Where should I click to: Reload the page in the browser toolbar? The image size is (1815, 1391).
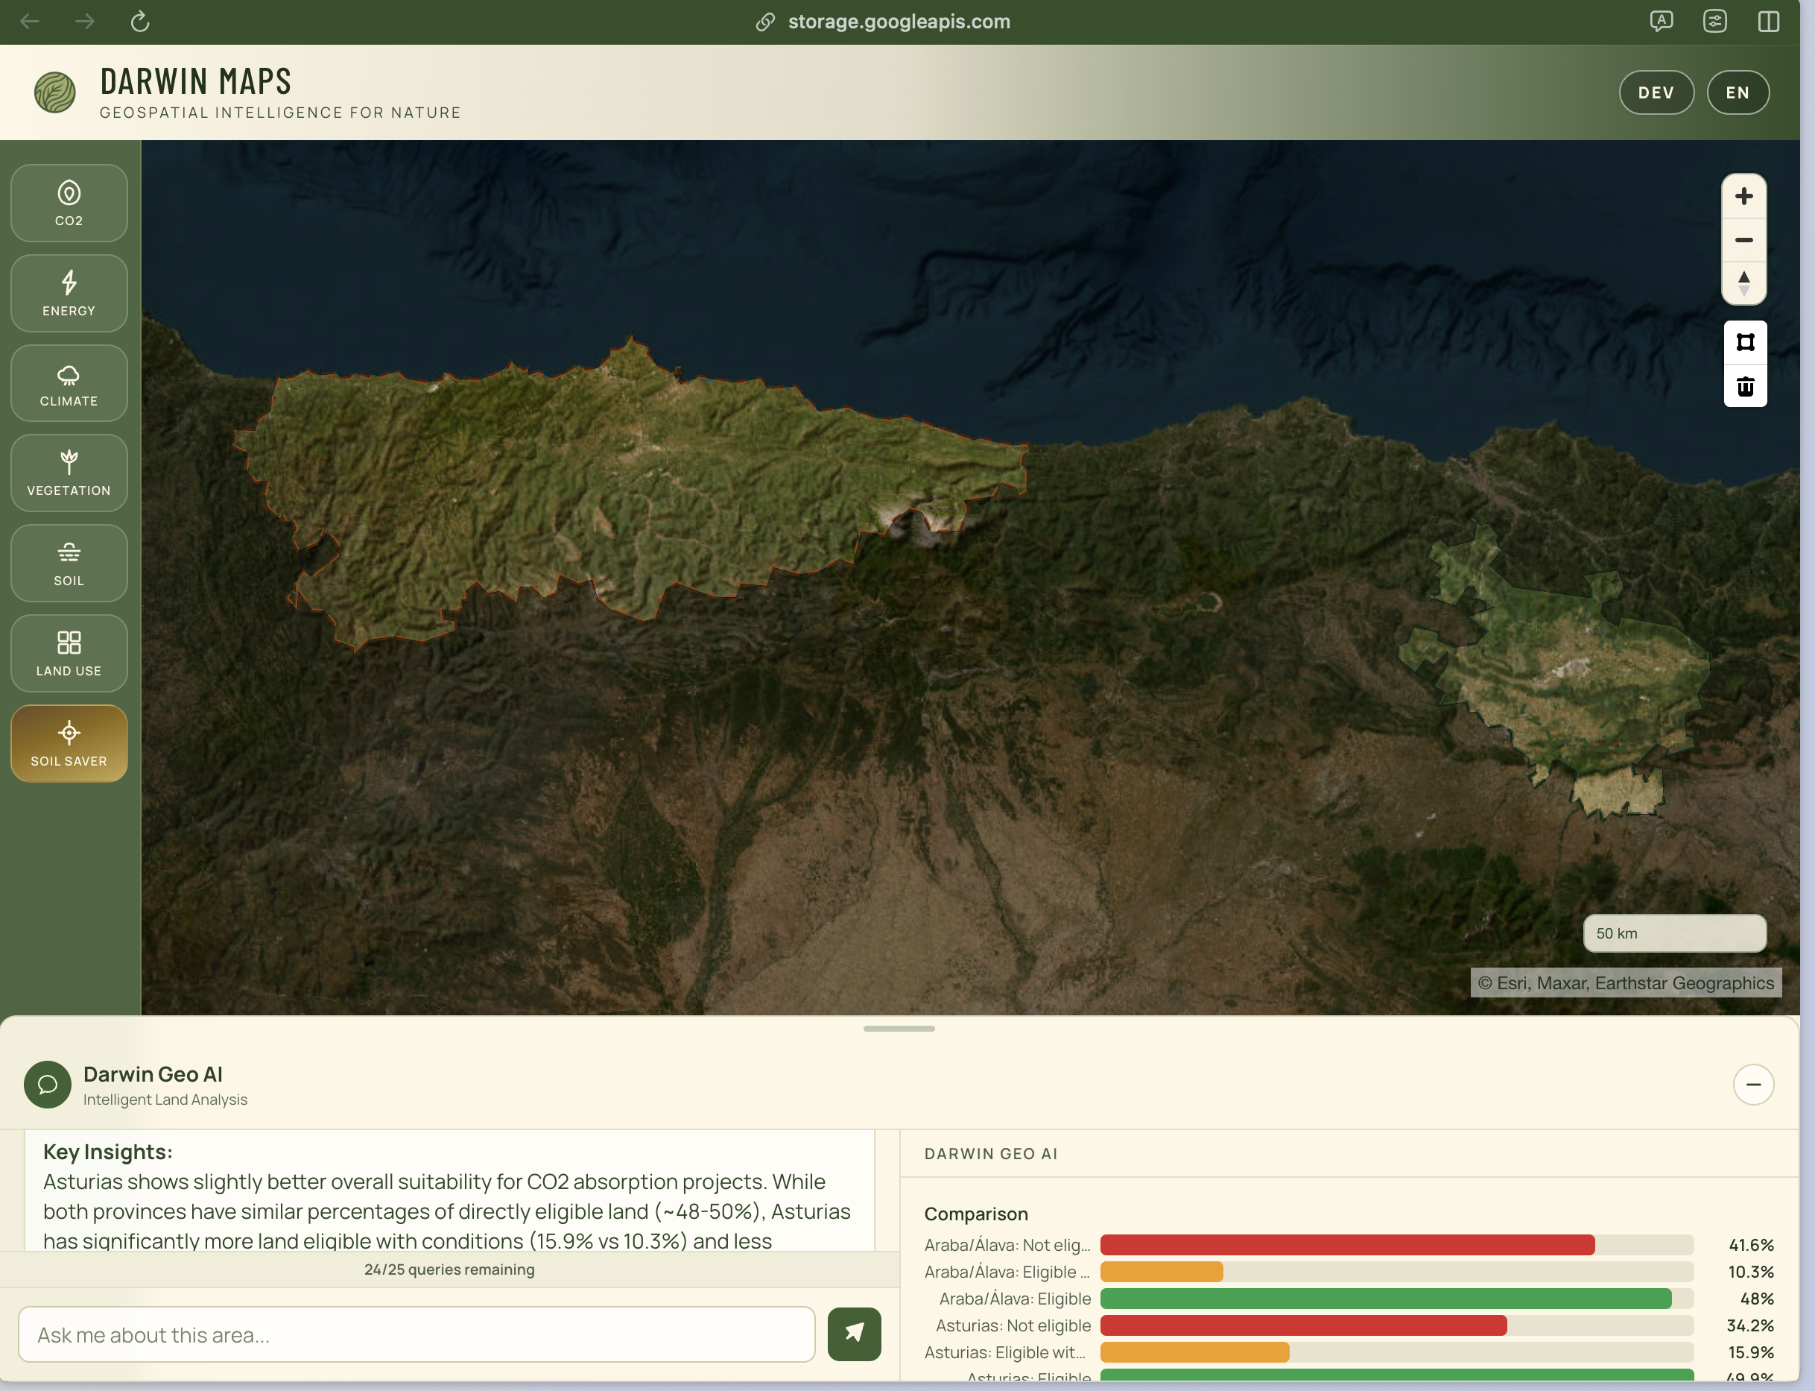point(139,22)
